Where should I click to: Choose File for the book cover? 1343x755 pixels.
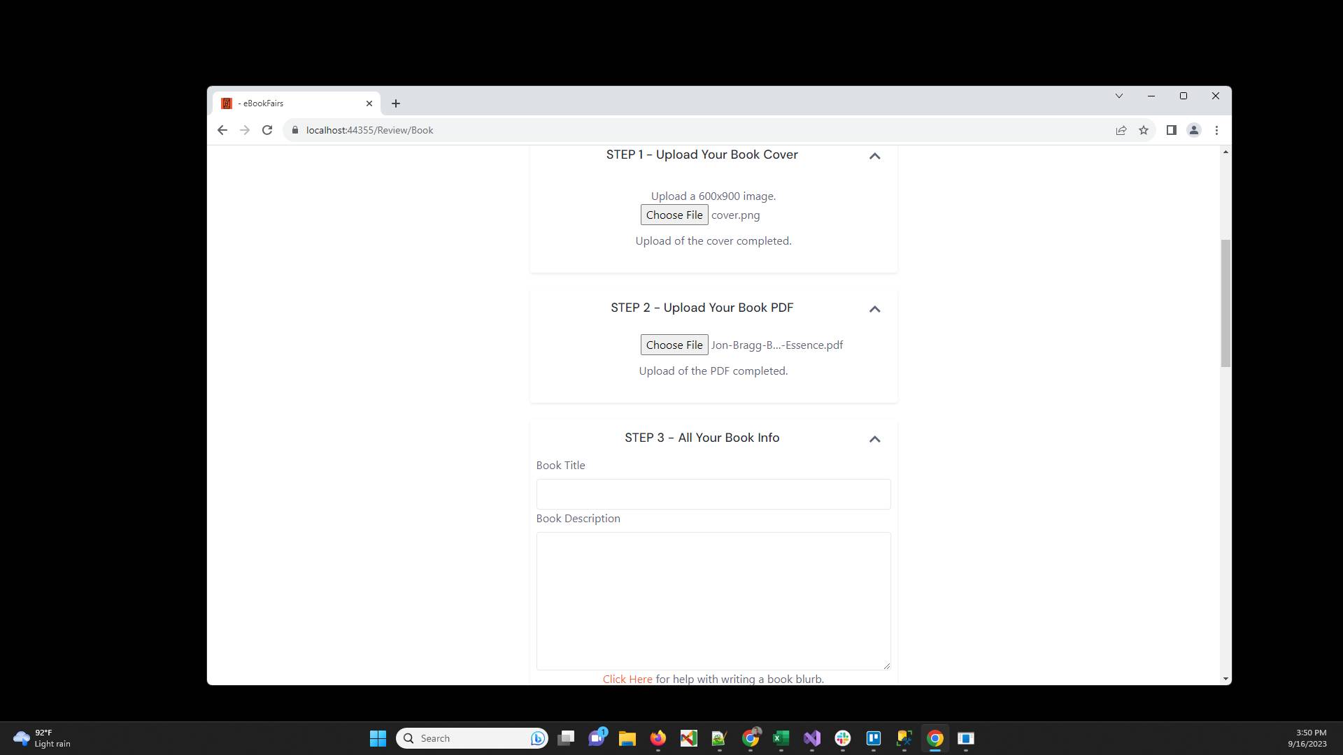[674, 215]
